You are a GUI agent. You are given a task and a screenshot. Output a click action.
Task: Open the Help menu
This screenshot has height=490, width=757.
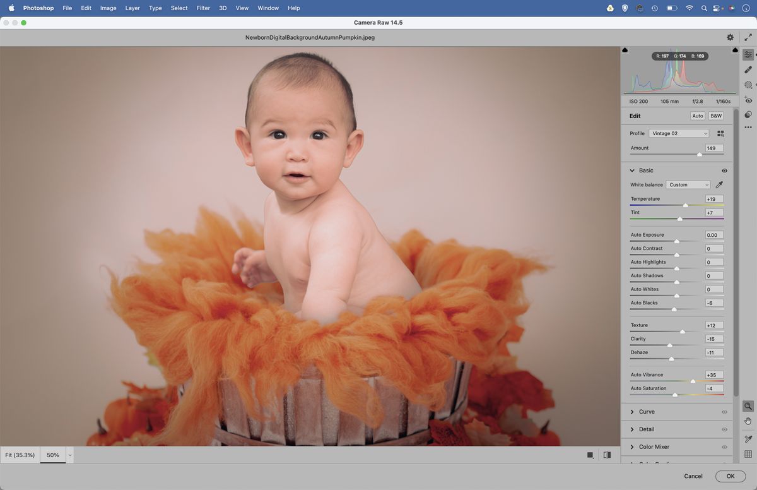[x=293, y=8]
